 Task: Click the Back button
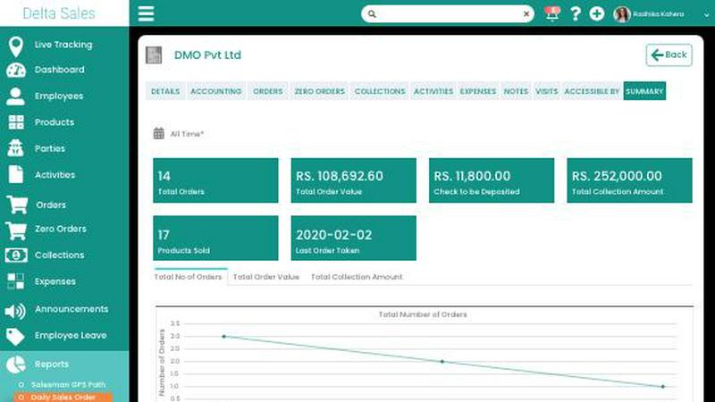click(x=669, y=55)
